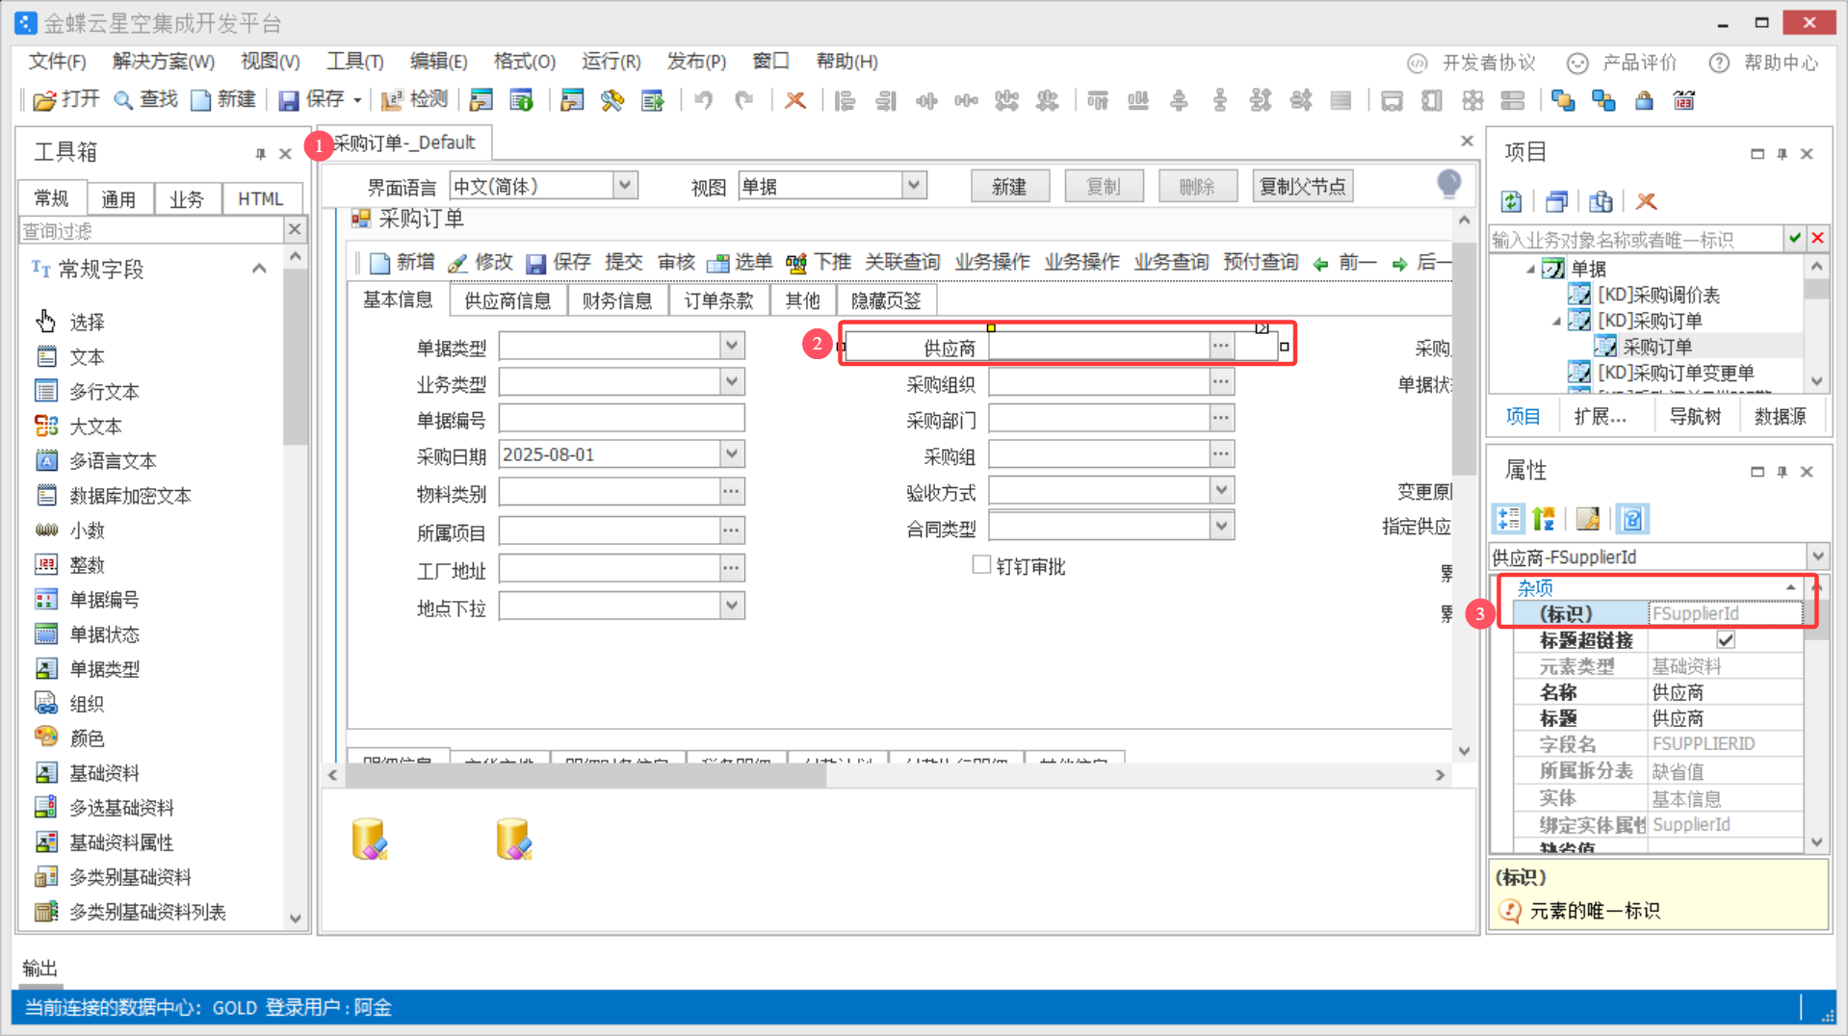Collapse the [KD]采购订单 tree node
Image resolution: width=1848 pixels, height=1036 pixels.
coord(1556,321)
